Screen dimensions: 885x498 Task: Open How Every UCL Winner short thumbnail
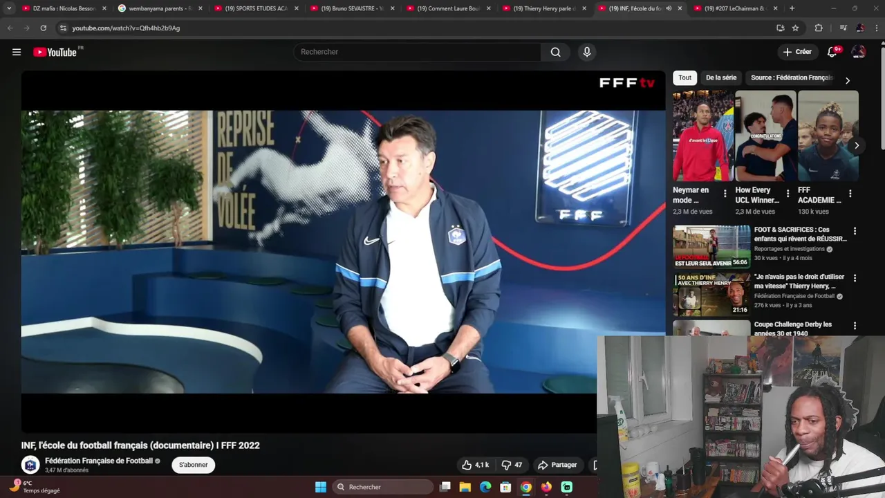[x=765, y=136]
